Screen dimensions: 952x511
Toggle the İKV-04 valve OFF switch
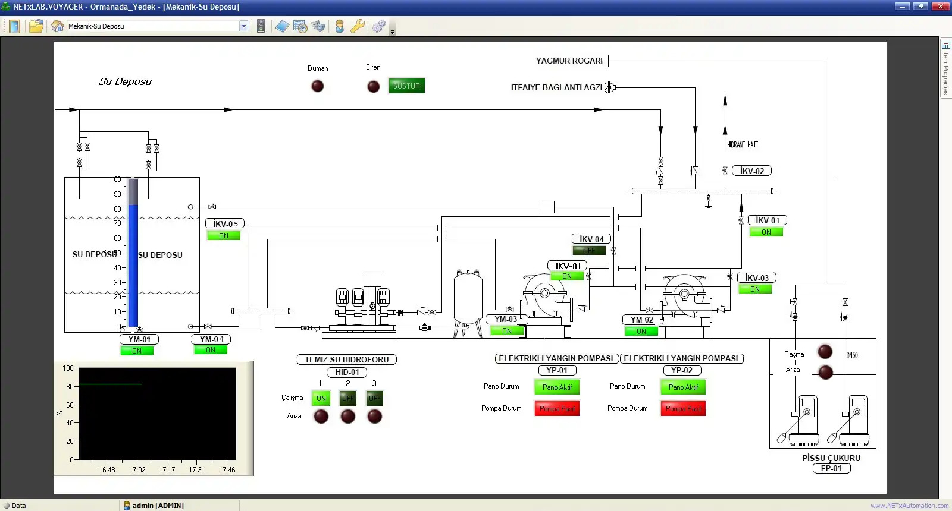pos(589,251)
